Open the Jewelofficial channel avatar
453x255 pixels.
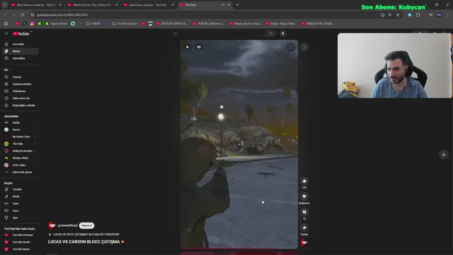(x=52, y=226)
